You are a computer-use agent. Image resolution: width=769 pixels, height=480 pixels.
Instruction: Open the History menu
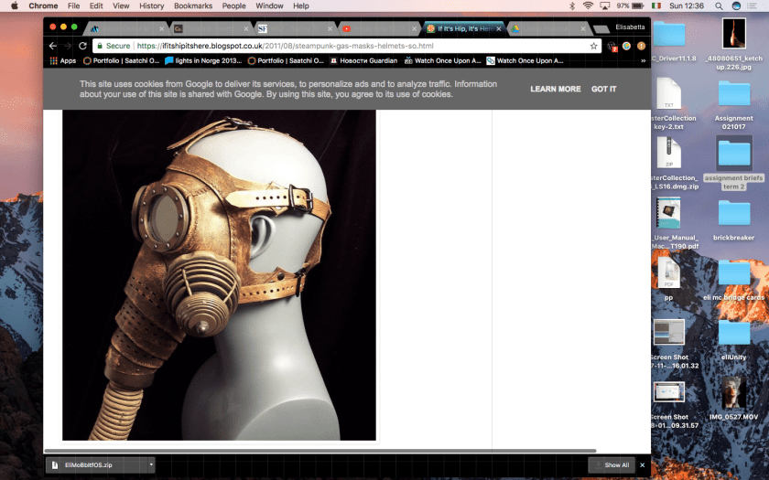click(152, 5)
